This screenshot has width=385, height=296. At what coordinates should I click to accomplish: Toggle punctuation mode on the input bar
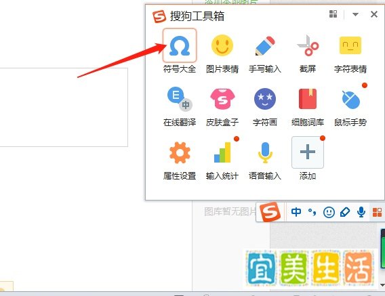312,212
